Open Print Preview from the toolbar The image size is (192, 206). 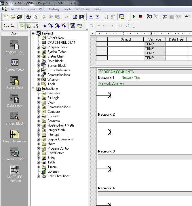(35, 17)
